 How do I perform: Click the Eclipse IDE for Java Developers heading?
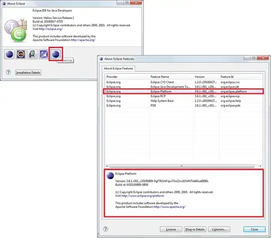point(52,11)
